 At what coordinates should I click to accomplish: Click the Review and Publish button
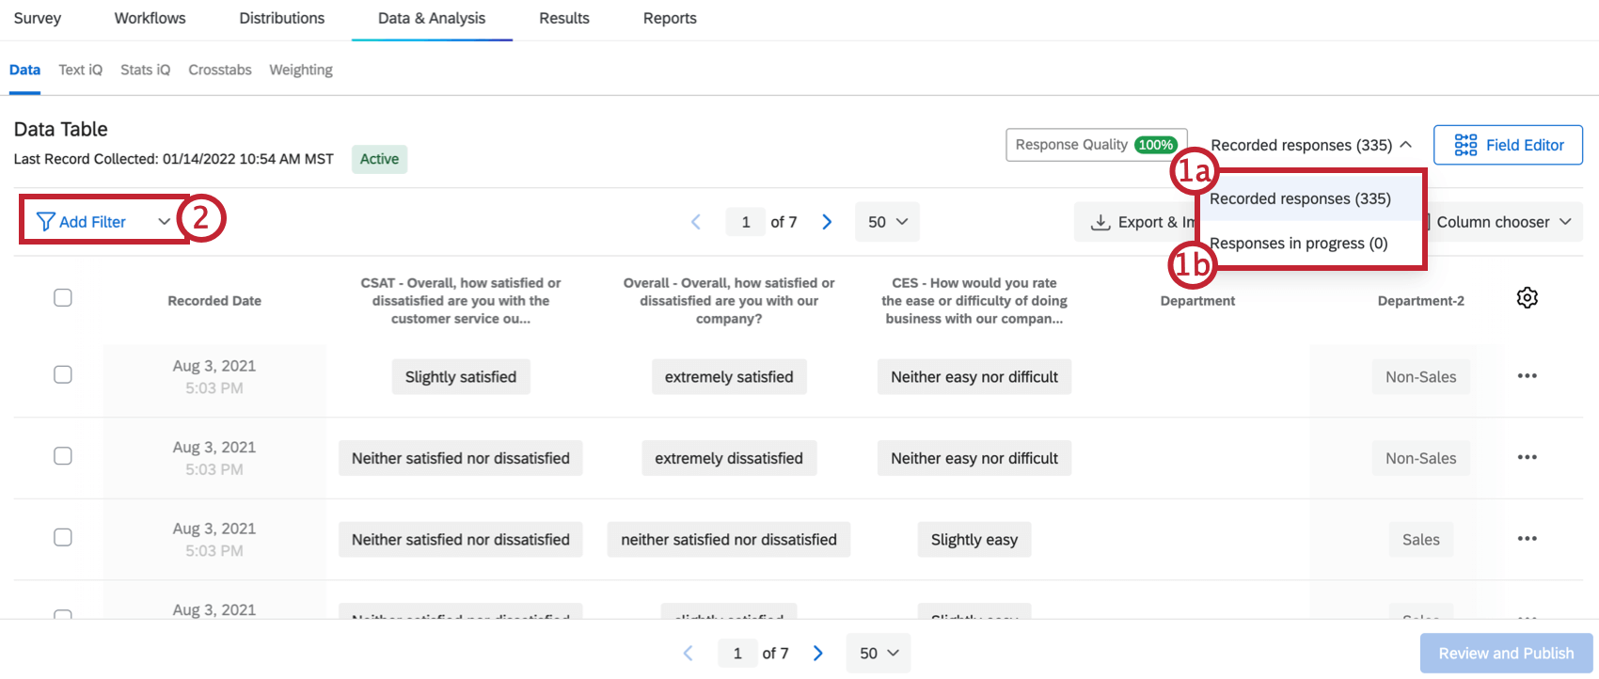click(x=1505, y=654)
